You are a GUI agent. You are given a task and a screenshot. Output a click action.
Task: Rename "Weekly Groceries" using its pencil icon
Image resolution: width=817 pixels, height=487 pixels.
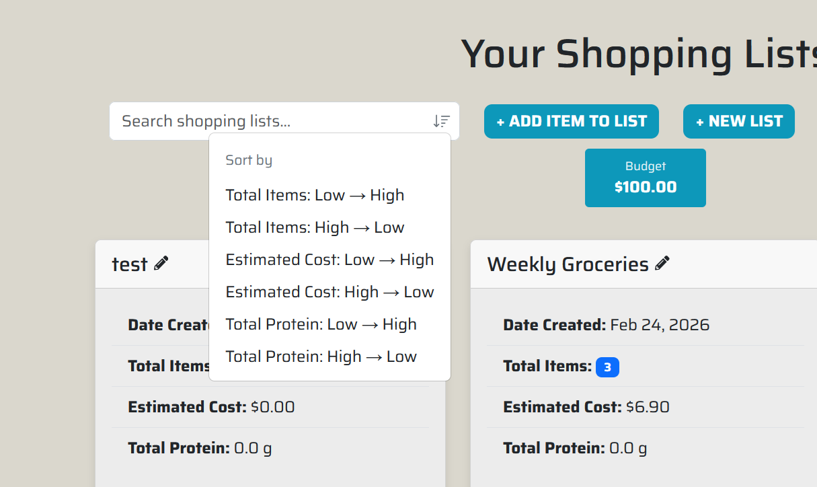663,263
